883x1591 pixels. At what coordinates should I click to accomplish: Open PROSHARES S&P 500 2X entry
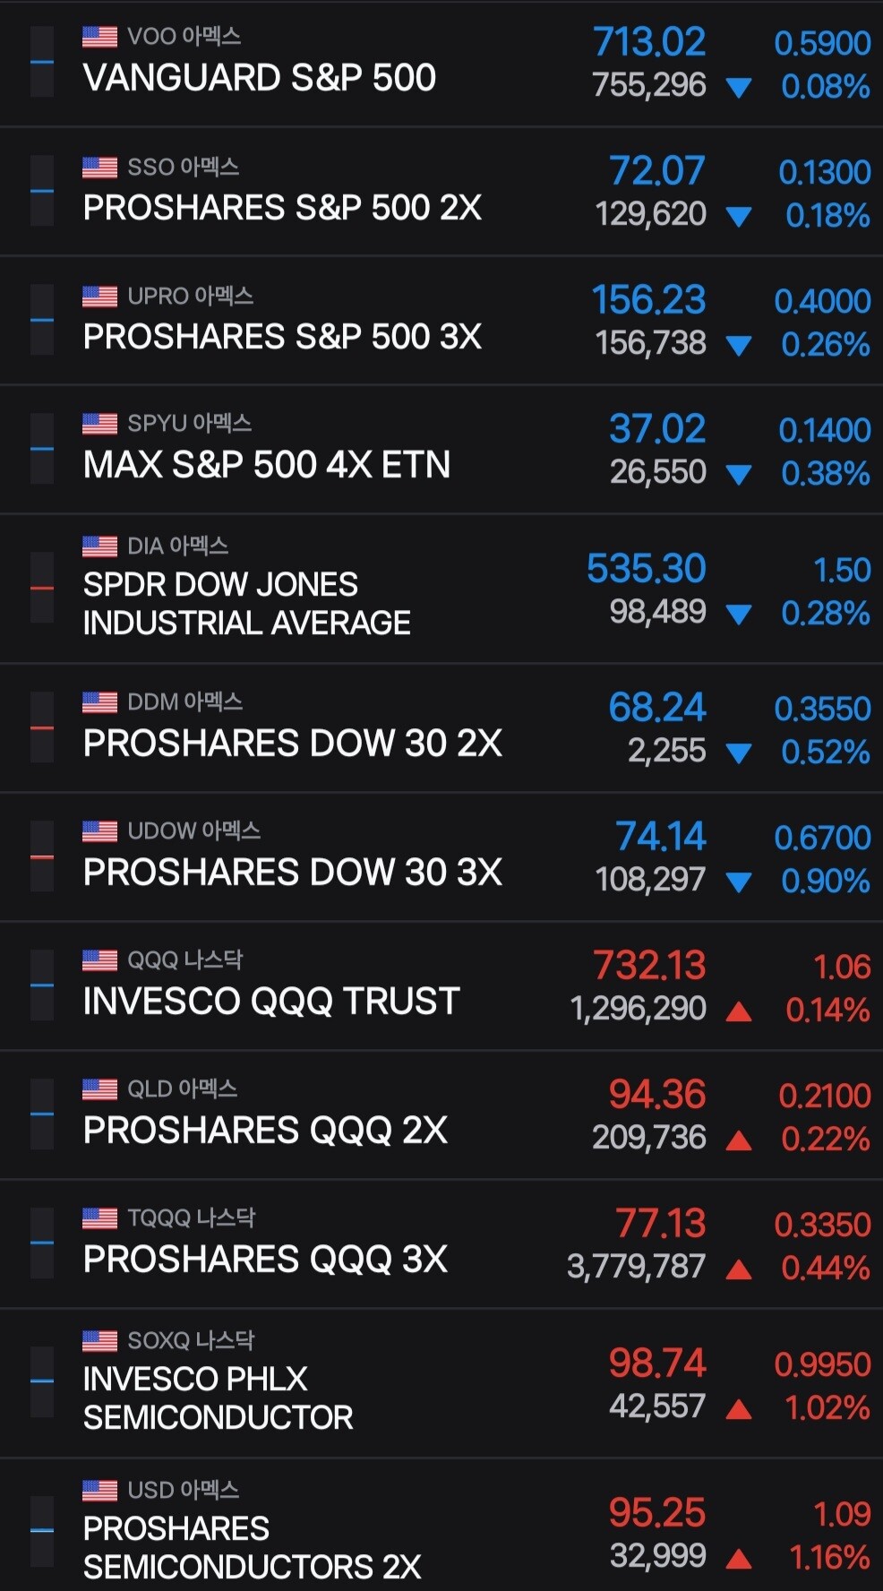[x=441, y=192]
